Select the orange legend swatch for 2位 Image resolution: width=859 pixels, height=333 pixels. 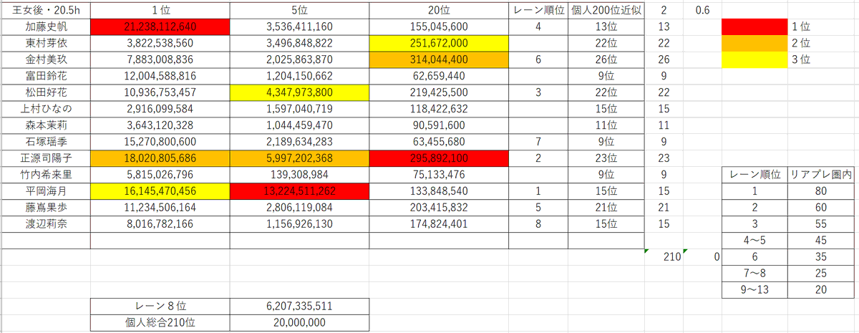[x=754, y=43]
